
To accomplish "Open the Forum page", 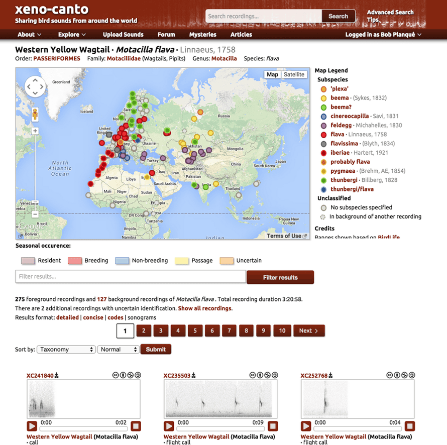I will point(166,35).
